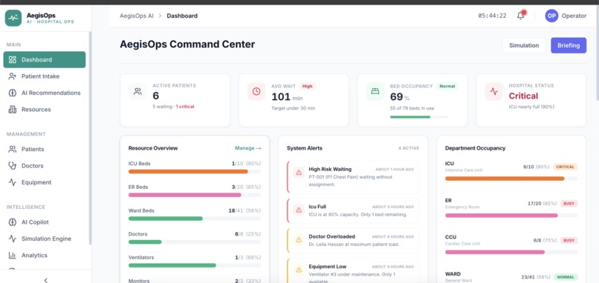Launch AI Copilot from sidebar
This screenshot has height=283, width=599.
(45, 222)
